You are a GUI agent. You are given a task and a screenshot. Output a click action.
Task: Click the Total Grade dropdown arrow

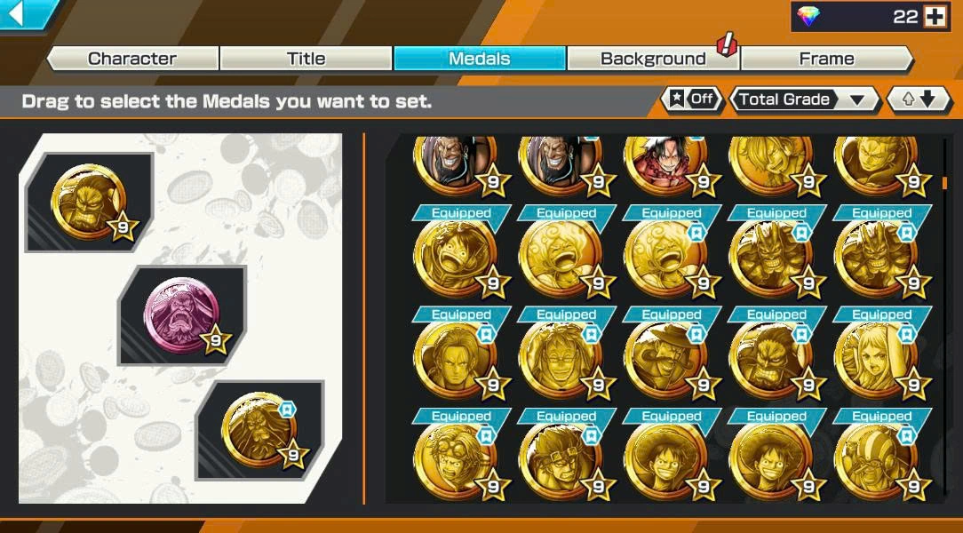(857, 100)
